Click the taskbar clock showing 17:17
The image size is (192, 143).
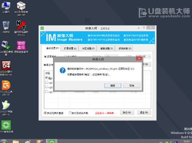click(x=187, y=142)
